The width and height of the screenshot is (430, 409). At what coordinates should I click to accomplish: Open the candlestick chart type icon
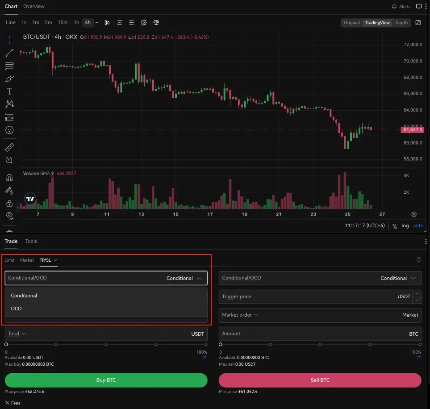tap(107, 22)
